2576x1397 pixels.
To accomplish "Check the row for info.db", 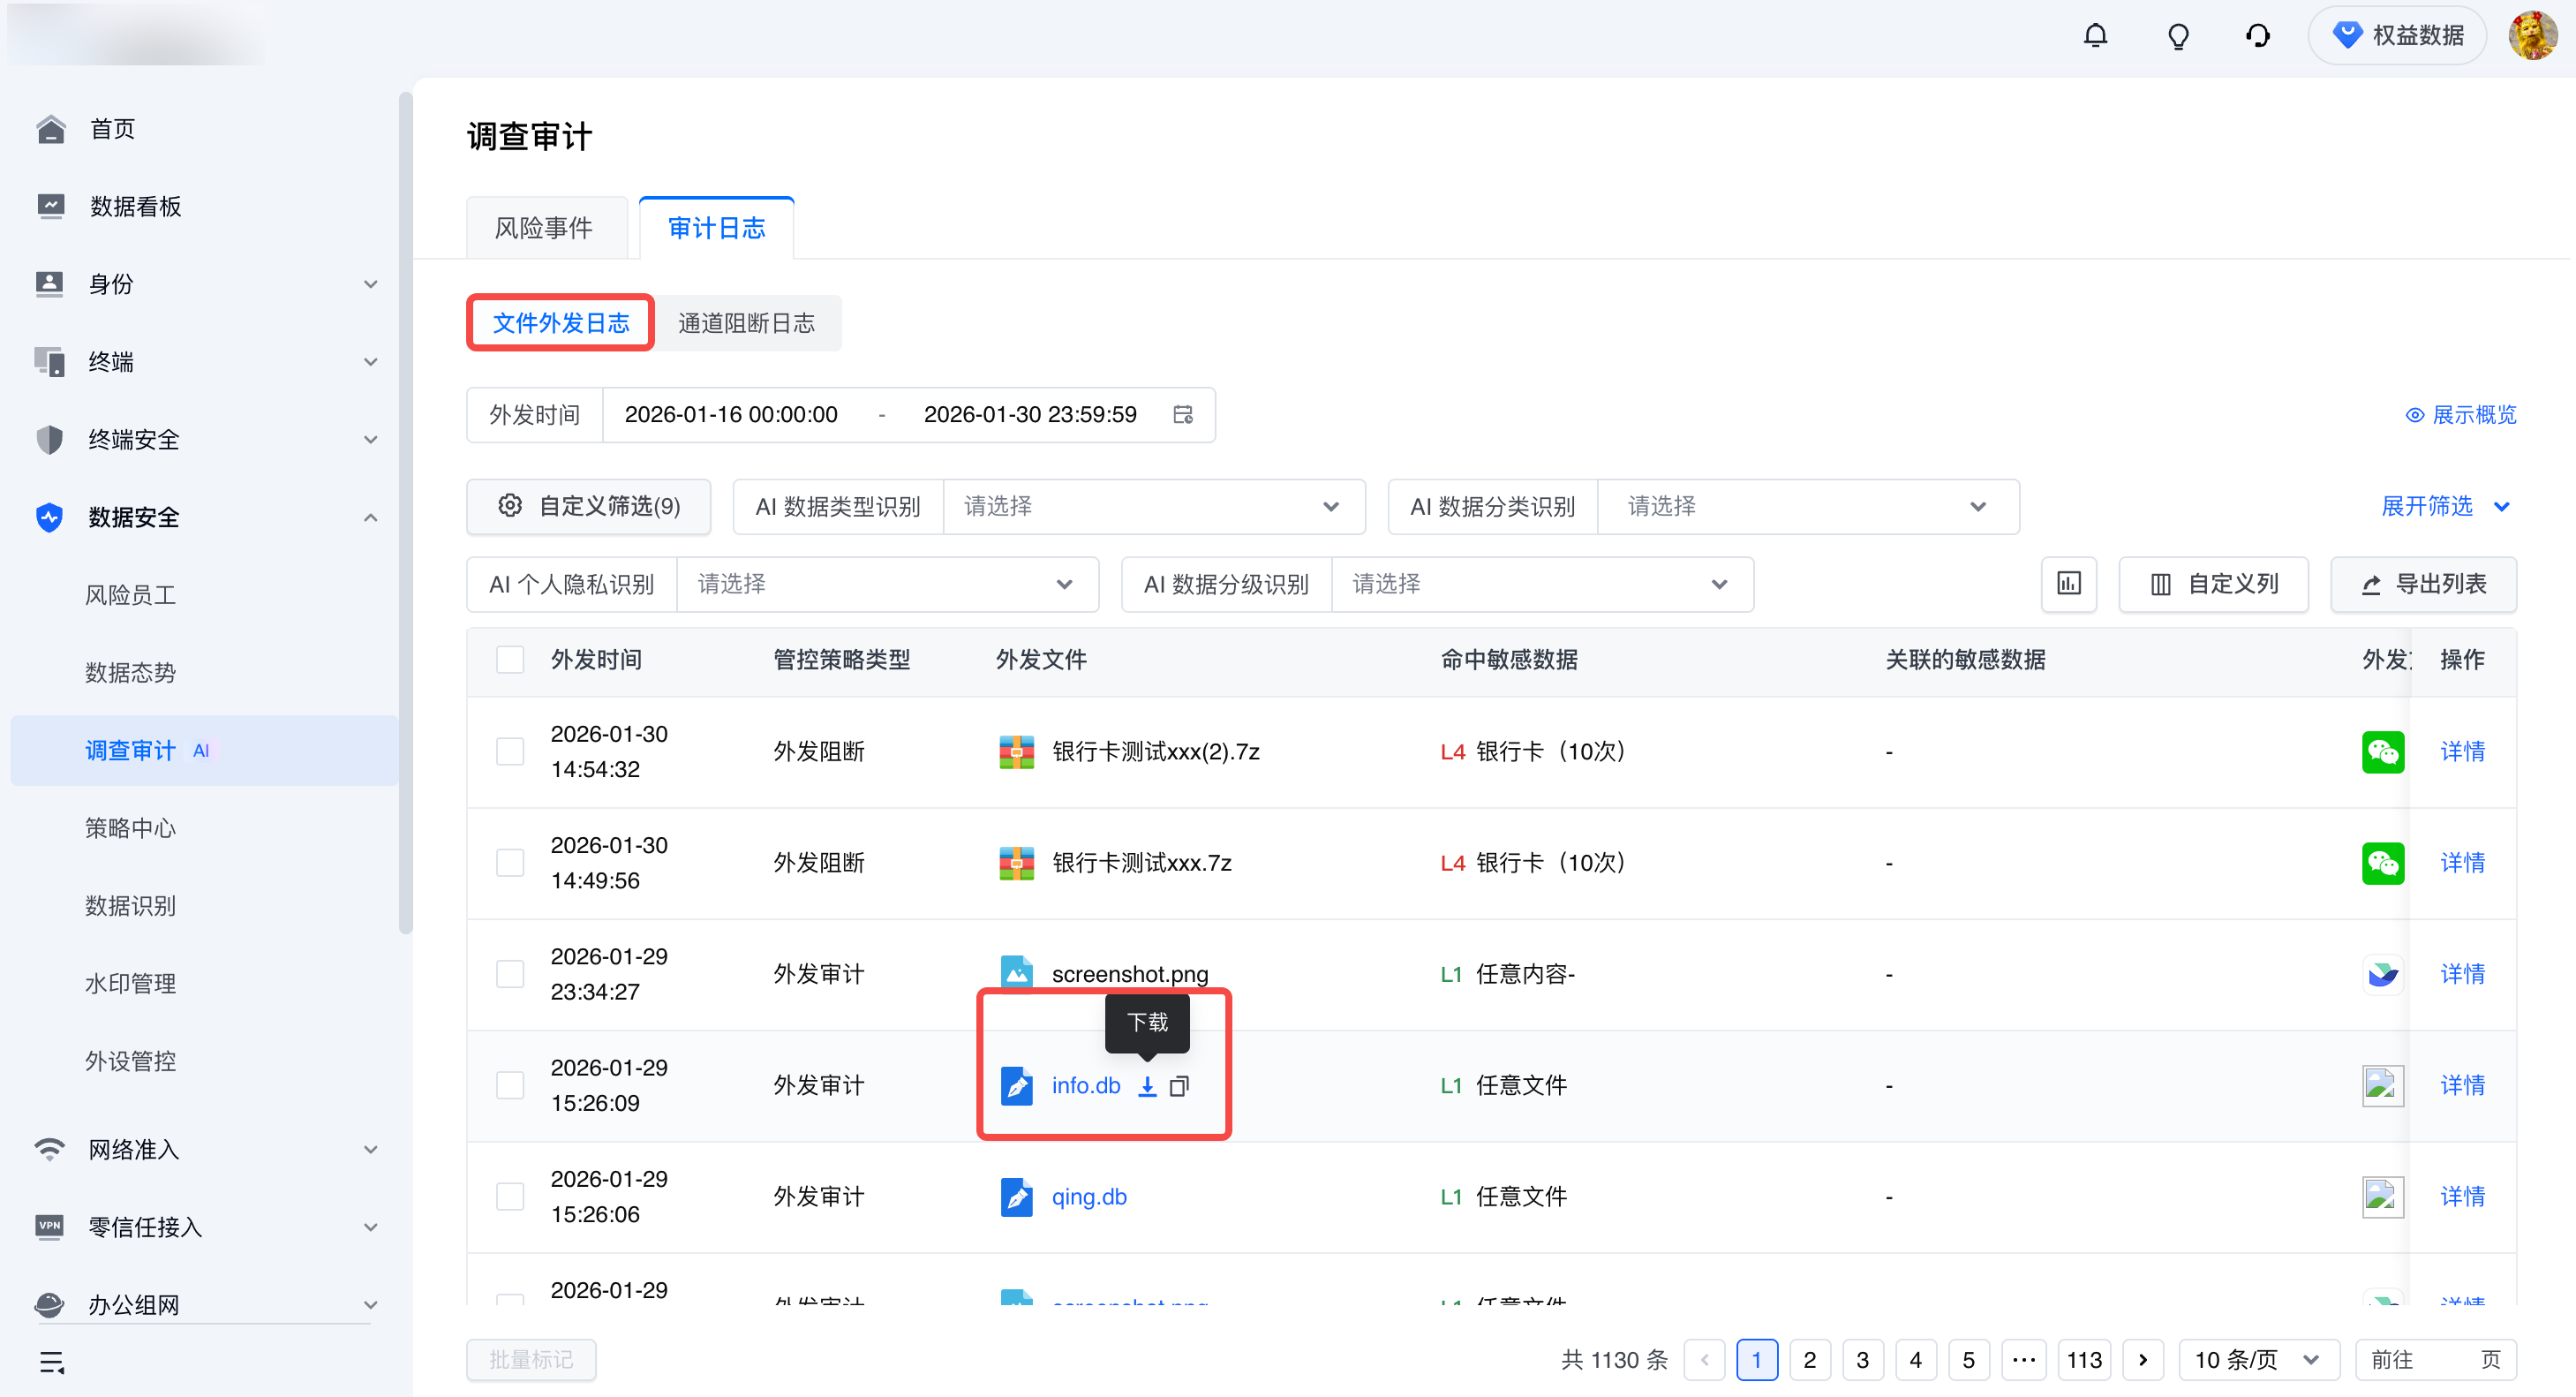I will [x=510, y=1085].
